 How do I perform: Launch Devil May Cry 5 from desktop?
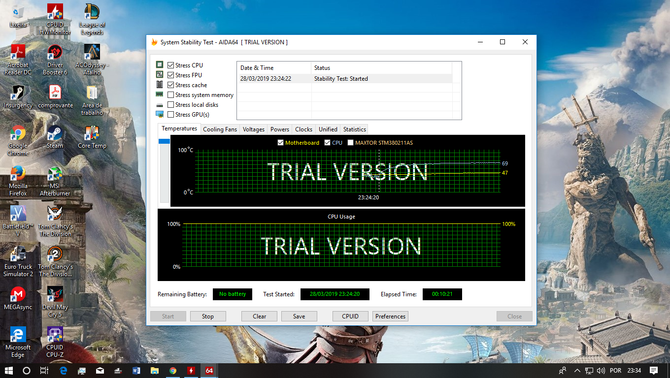[55, 302]
